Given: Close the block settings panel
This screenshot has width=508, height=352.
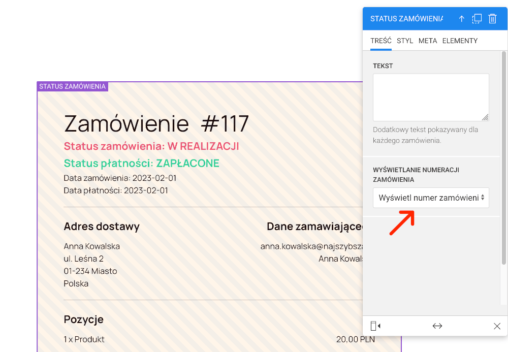Looking at the screenshot, I should [x=496, y=326].
